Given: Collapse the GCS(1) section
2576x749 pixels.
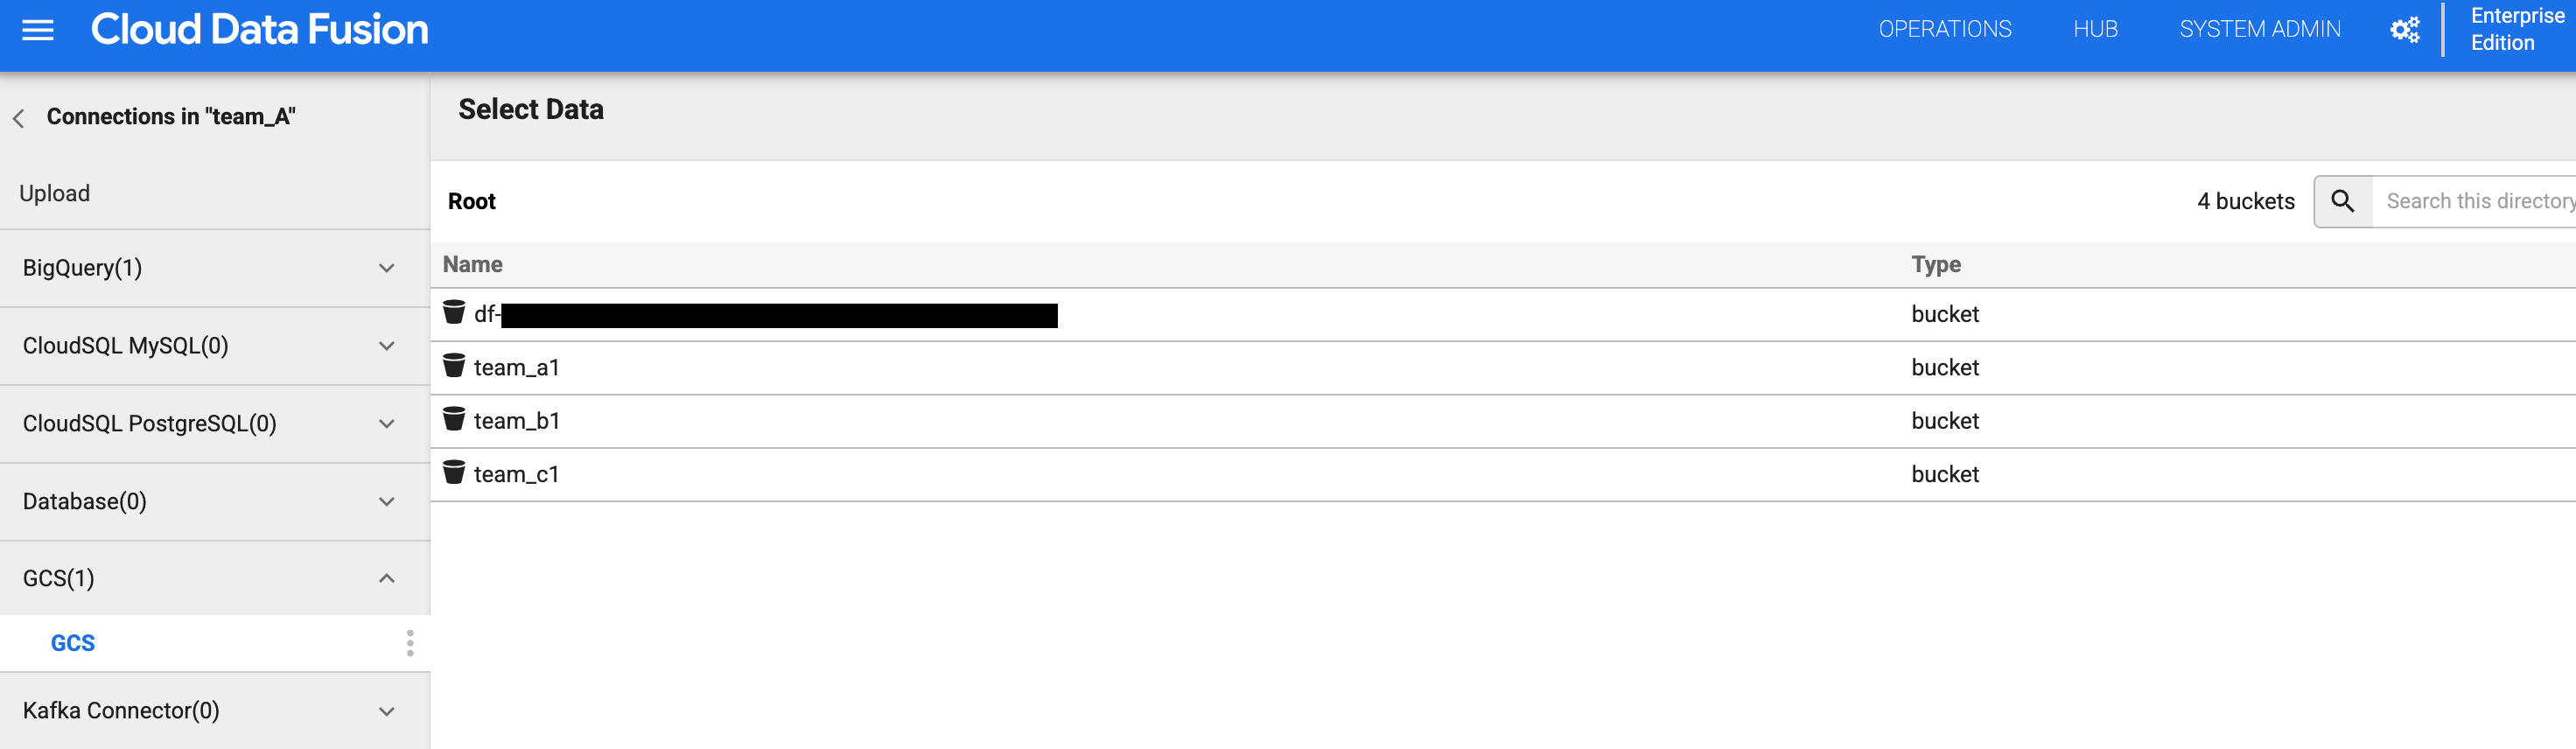Looking at the screenshot, I should point(387,578).
